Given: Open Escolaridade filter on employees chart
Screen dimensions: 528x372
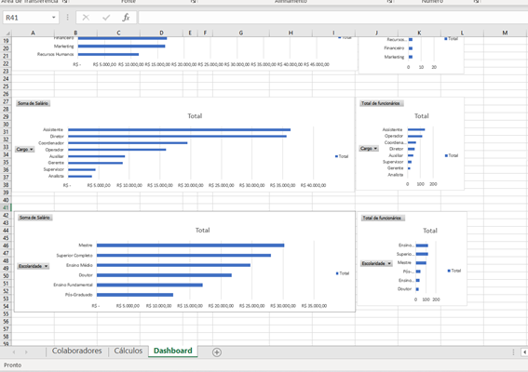Looking at the screenshot, I should (376, 263).
